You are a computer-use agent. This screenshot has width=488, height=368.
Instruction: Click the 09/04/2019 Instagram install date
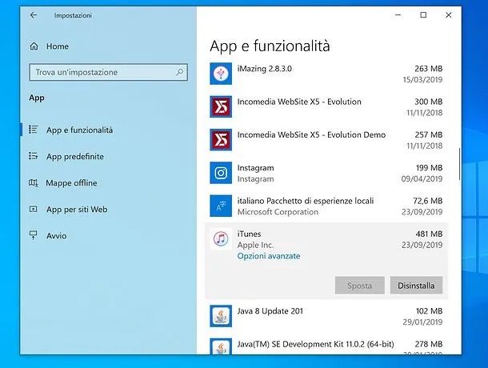coord(422,178)
